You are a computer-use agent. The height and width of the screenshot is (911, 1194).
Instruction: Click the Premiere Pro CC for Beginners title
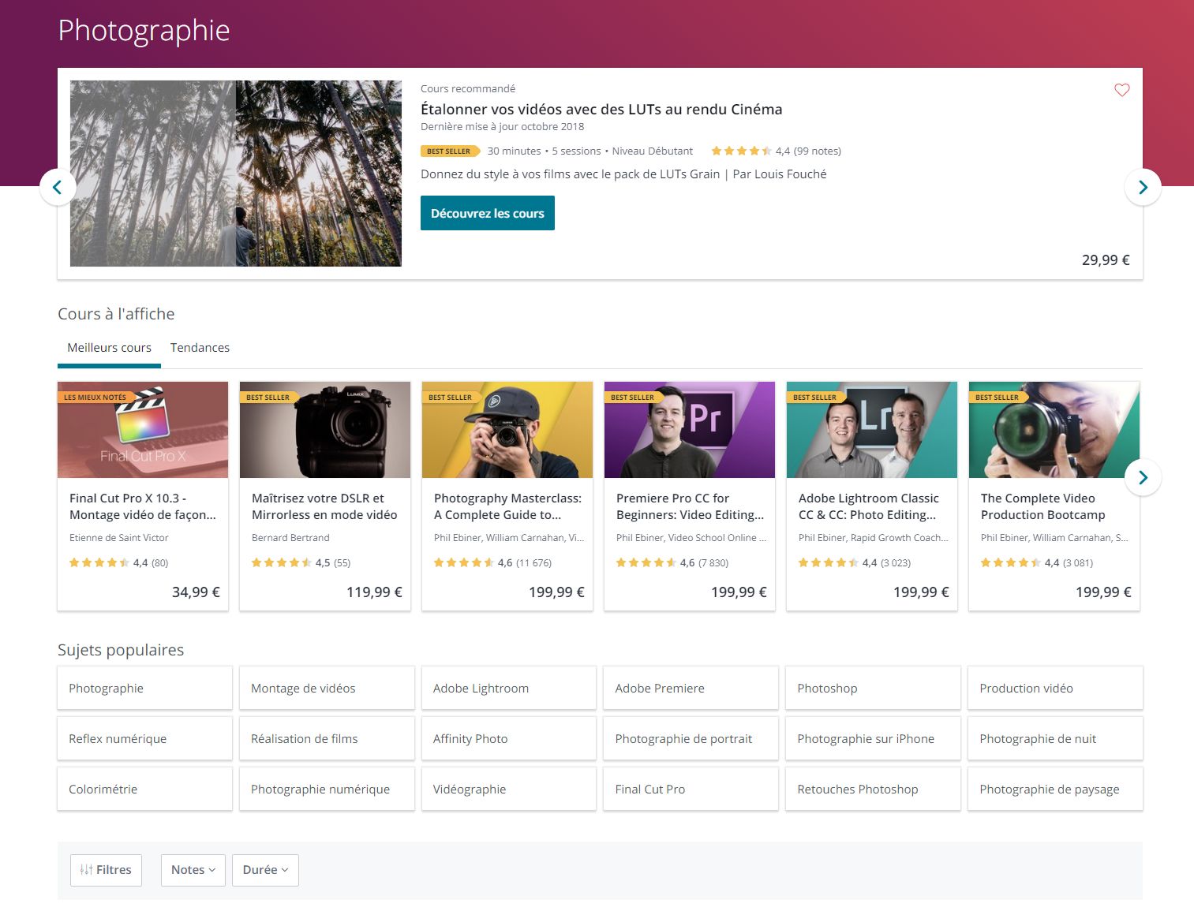690,506
